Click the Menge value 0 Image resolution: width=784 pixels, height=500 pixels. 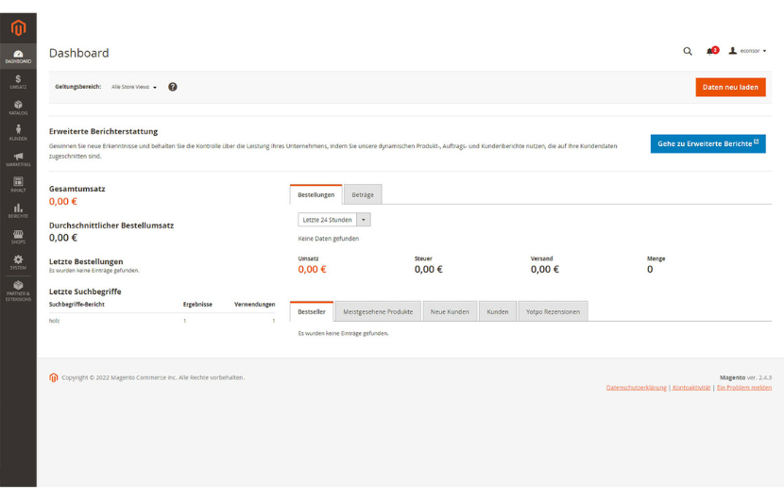pyautogui.click(x=650, y=269)
